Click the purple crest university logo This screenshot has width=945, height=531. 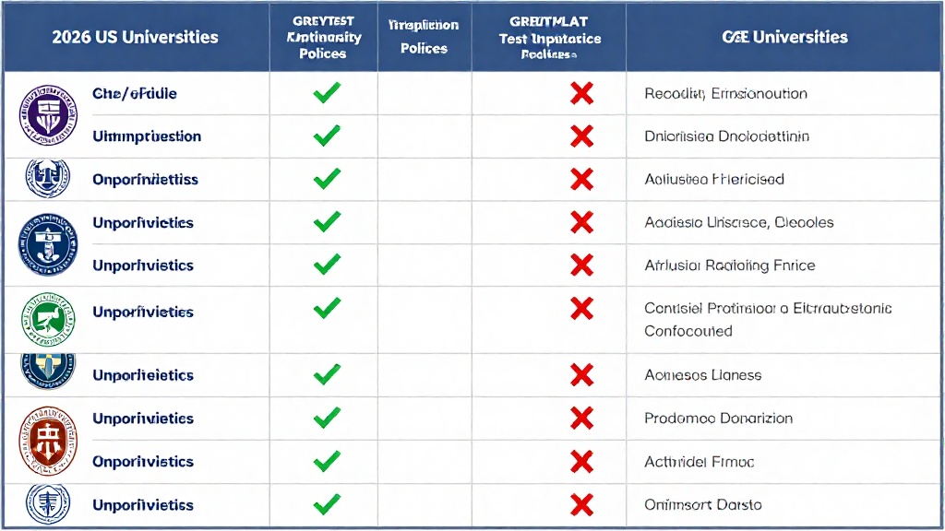pyautogui.click(x=48, y=114)
